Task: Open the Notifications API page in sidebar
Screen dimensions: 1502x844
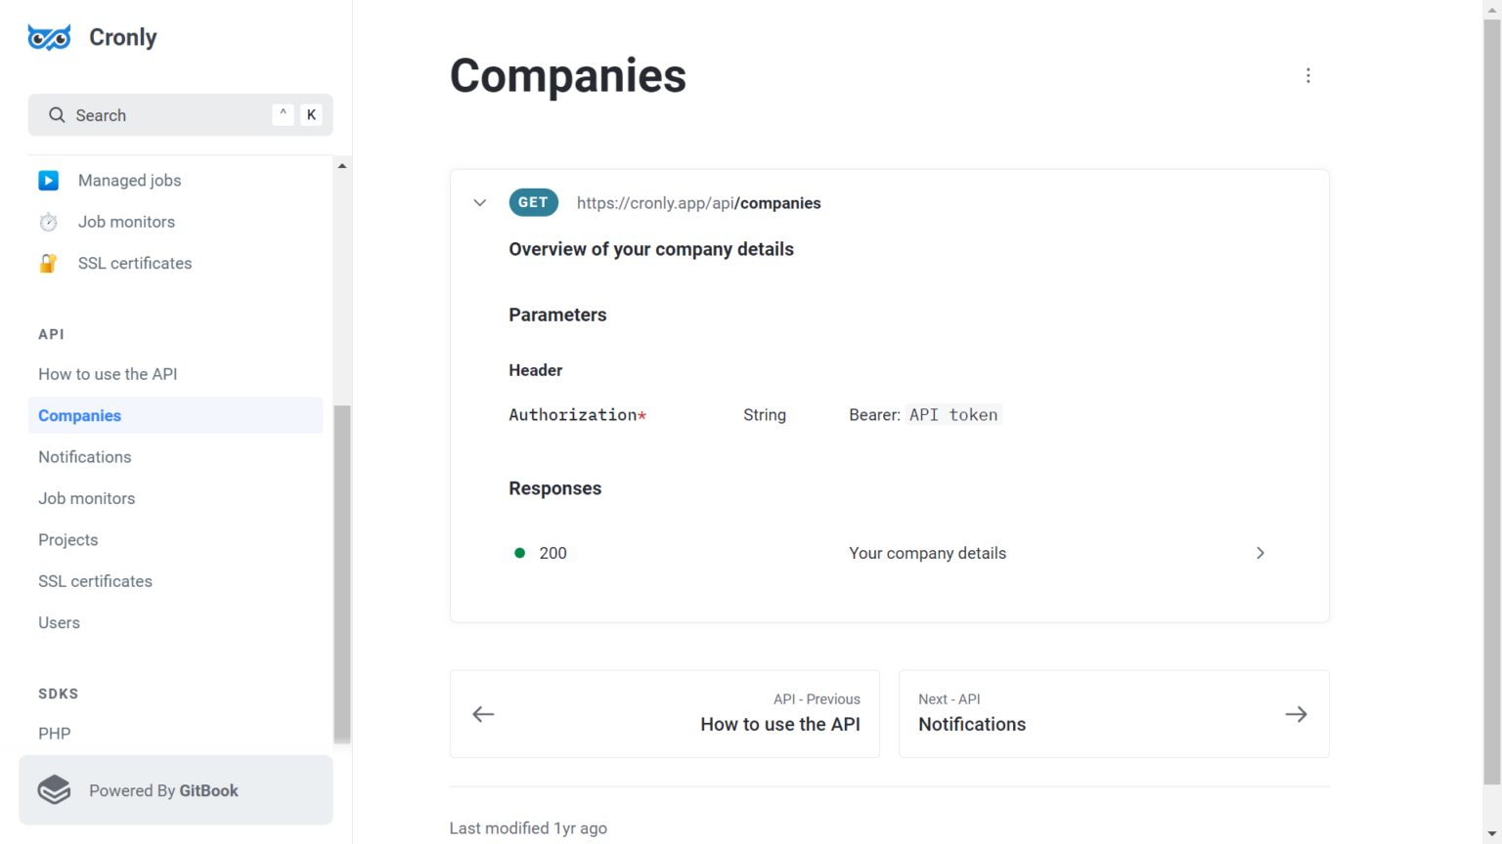Action: [x=85, y=457]
